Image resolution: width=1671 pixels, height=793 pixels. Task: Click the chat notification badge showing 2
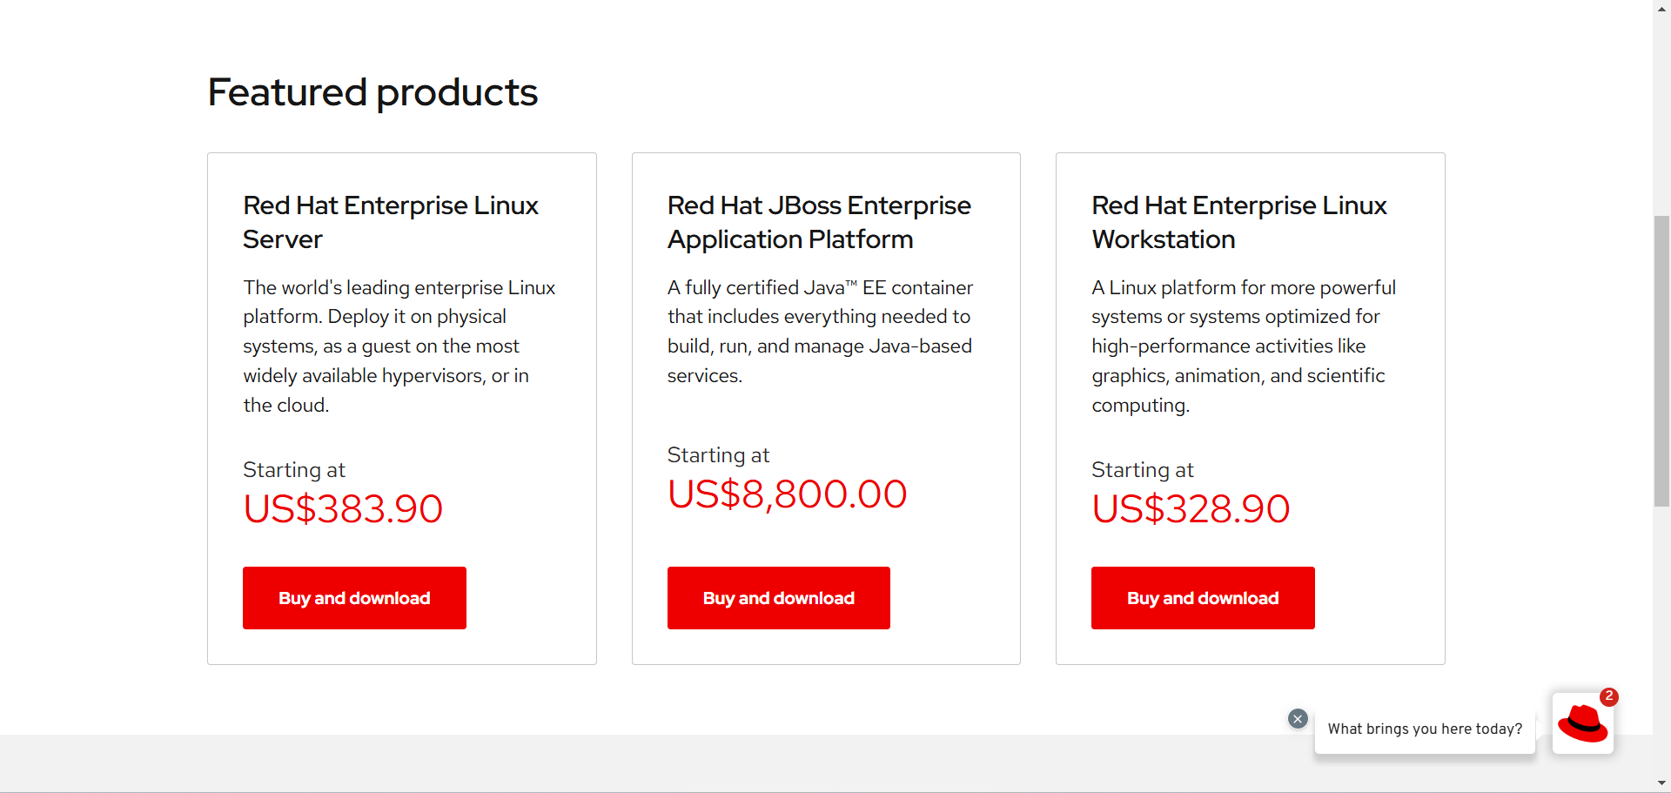tap(1609, 696)
